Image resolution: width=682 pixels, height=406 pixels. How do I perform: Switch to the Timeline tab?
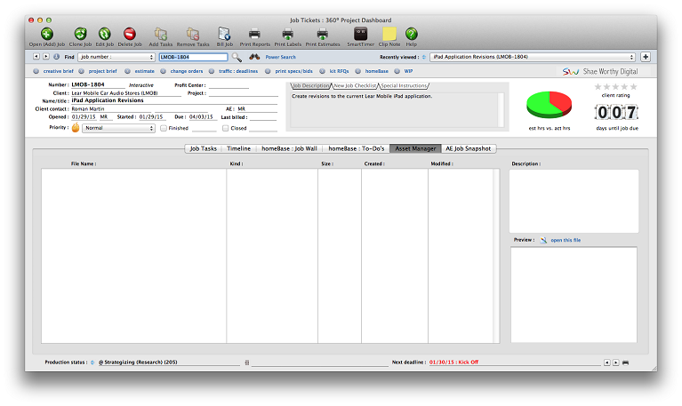239,148
